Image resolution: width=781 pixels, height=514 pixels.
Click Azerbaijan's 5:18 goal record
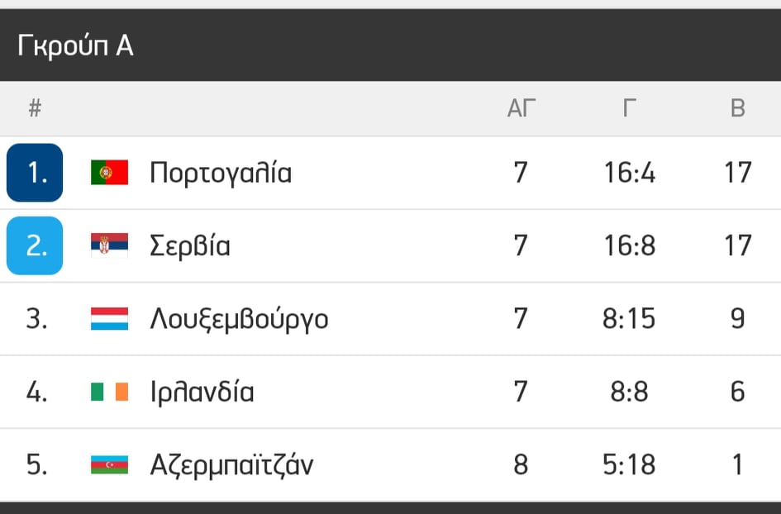629,464
